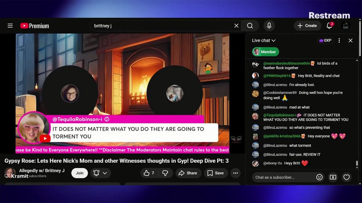Click @ebony-2u chat username
The width and height of the screenshot is (362, 203).
[x=273, y=163]
